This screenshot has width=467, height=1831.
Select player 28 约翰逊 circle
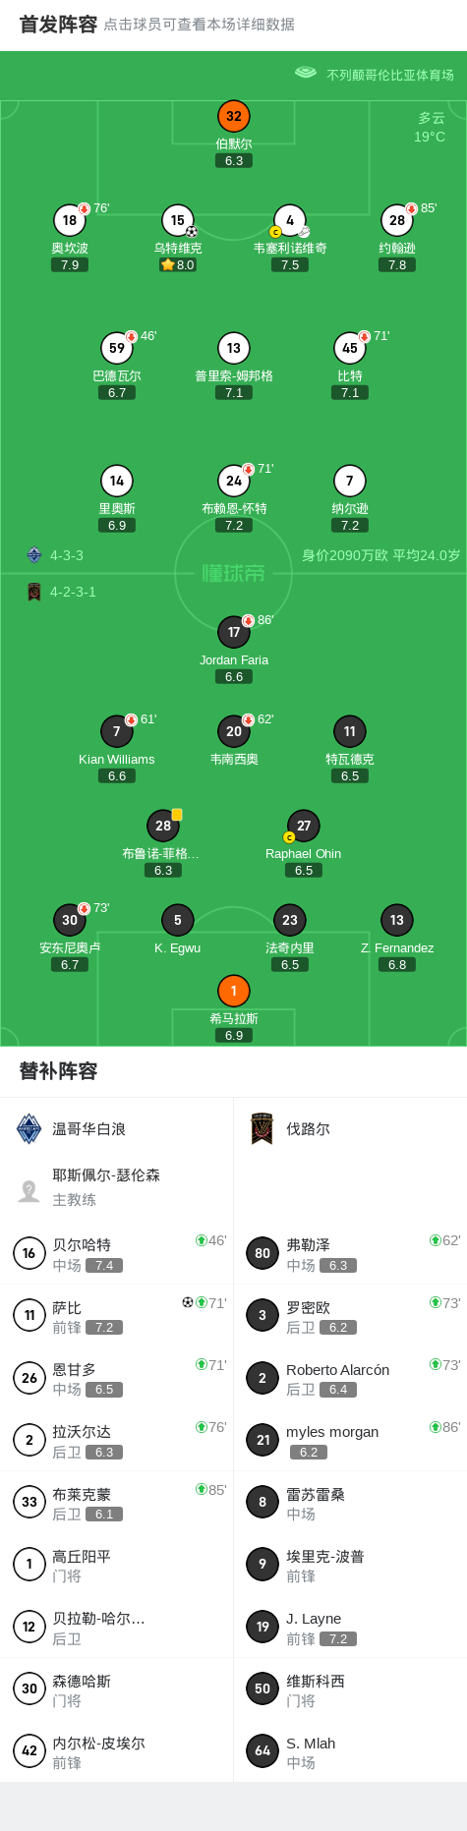coord(397,220)
